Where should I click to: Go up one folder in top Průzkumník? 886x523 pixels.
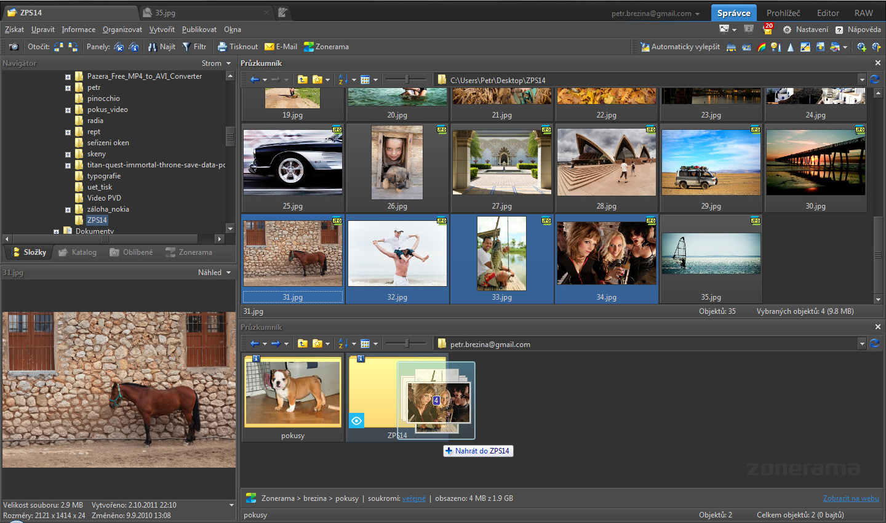click(302, 79)
